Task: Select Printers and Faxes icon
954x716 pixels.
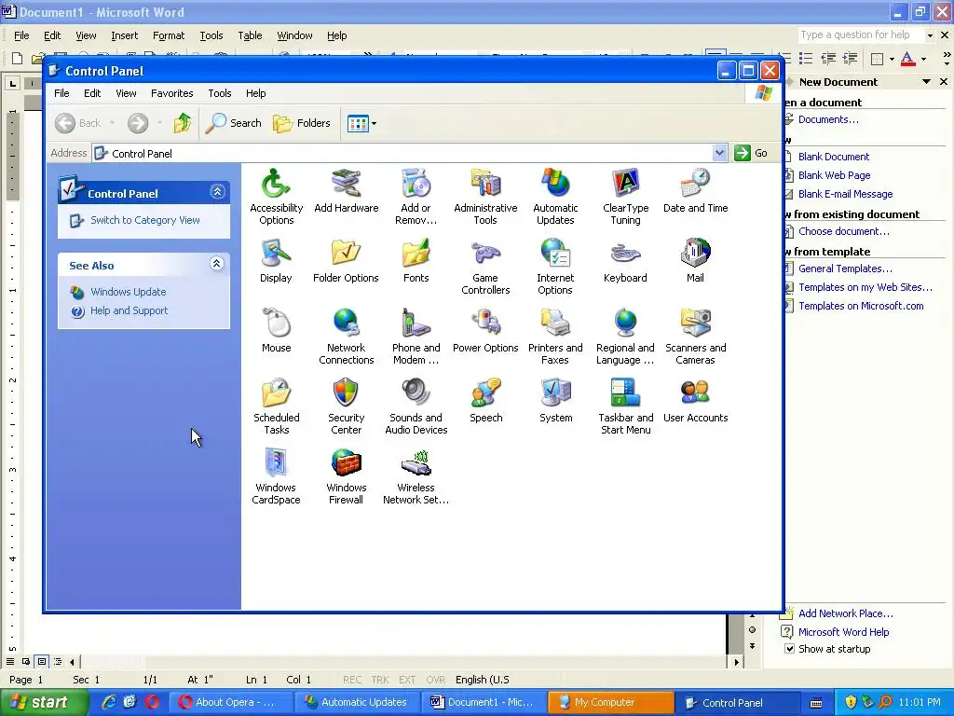Action: [x=555, y=337]
